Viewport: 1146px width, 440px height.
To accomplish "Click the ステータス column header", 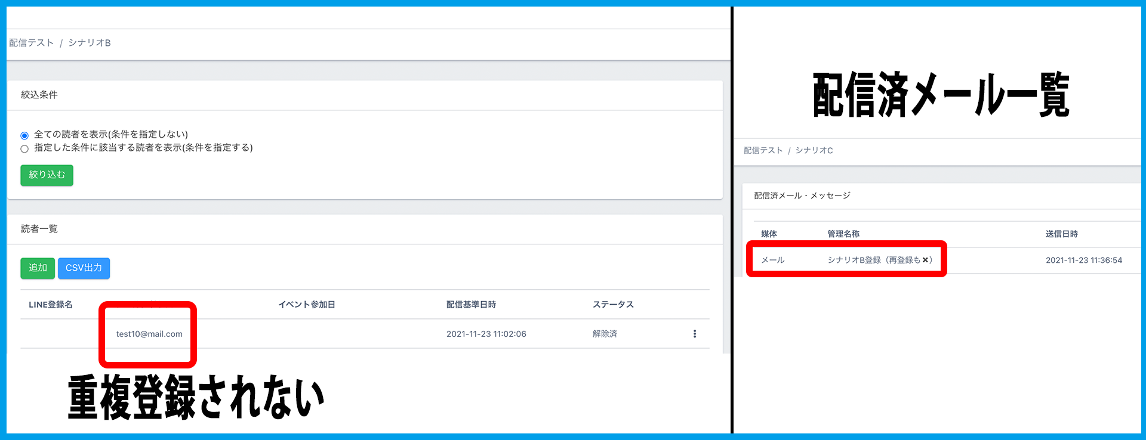I will coord(613,305).
